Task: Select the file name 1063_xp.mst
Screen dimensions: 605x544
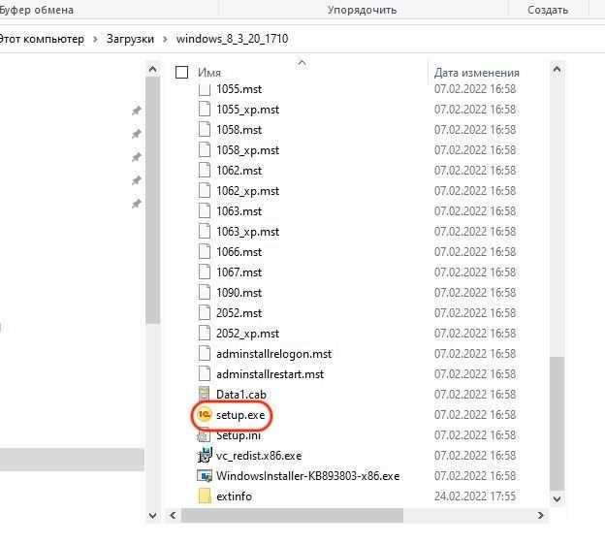Action: click(x=247, y=232)
